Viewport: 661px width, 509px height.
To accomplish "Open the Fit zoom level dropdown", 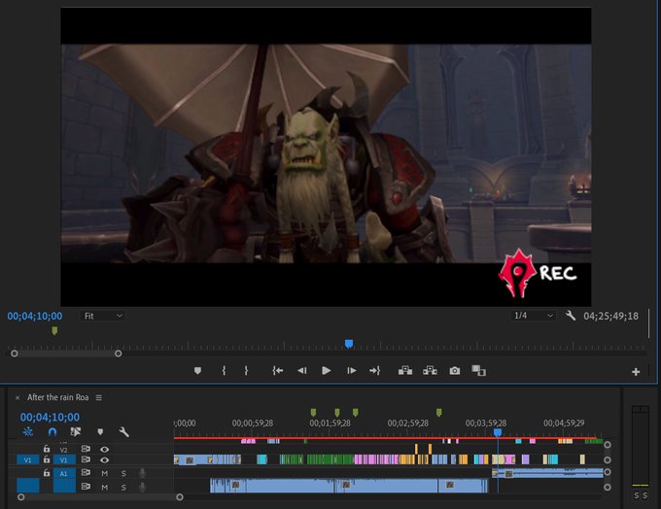I will 102,316.
